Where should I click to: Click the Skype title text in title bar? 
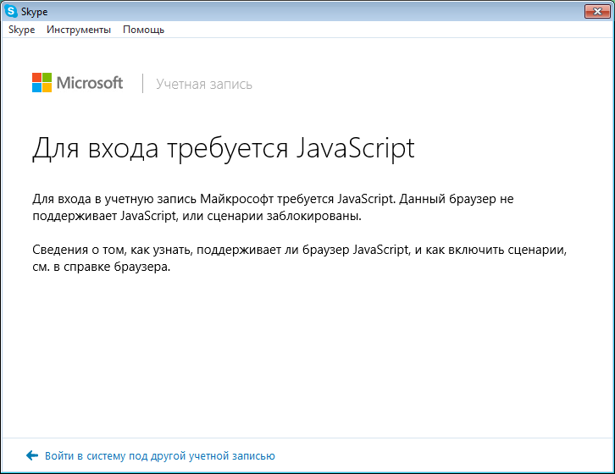[x=34, y=12]
